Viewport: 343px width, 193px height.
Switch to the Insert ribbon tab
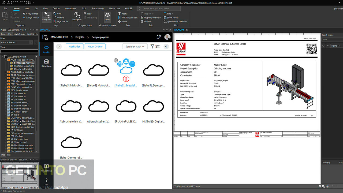click(27, 9)
